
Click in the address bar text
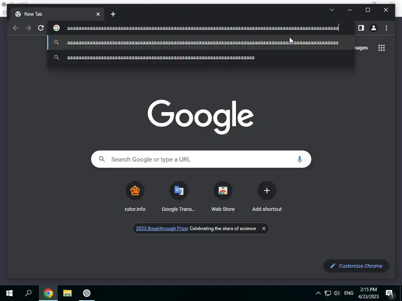(203, 28)
